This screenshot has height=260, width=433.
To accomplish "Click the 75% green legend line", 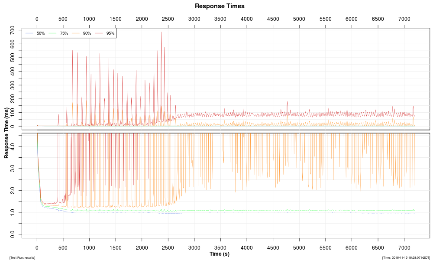I will click(x=52, y=33).
